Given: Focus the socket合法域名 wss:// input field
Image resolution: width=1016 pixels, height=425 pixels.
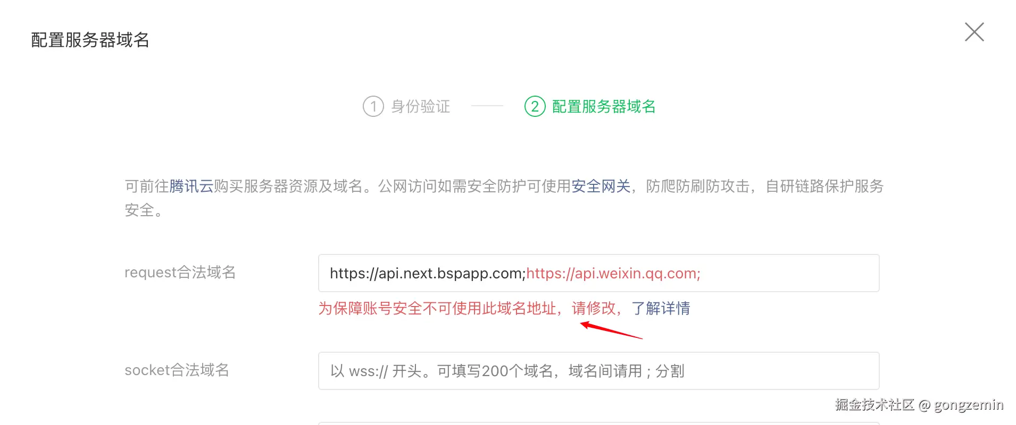Looking at the screenshot, I should coord(599,371).
